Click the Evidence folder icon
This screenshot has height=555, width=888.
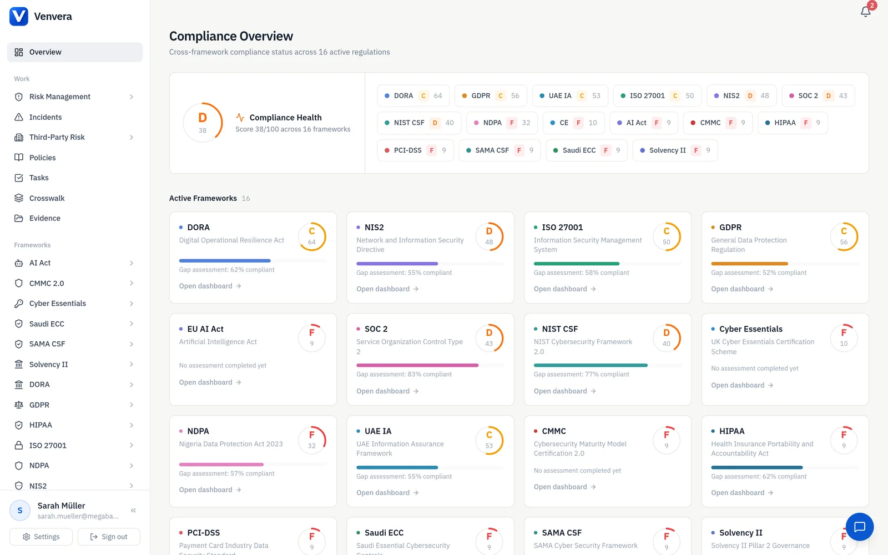pos(19,218)
